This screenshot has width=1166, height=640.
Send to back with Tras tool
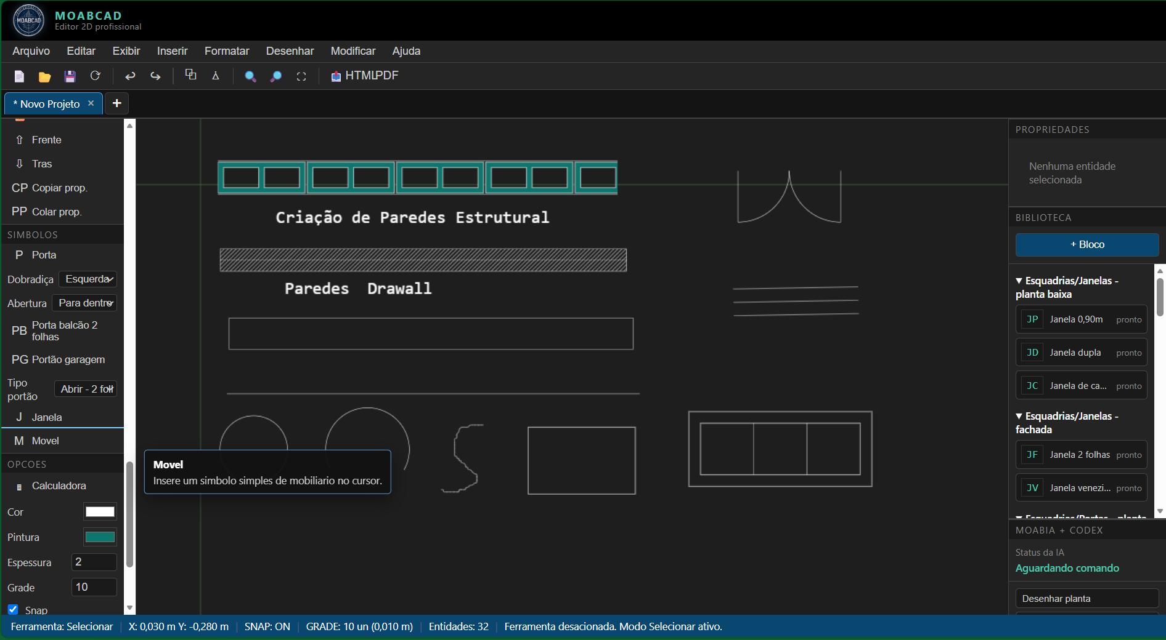(x=63, y=164)
